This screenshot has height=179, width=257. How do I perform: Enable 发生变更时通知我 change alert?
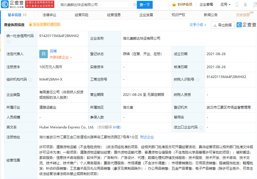pos(44,25)
